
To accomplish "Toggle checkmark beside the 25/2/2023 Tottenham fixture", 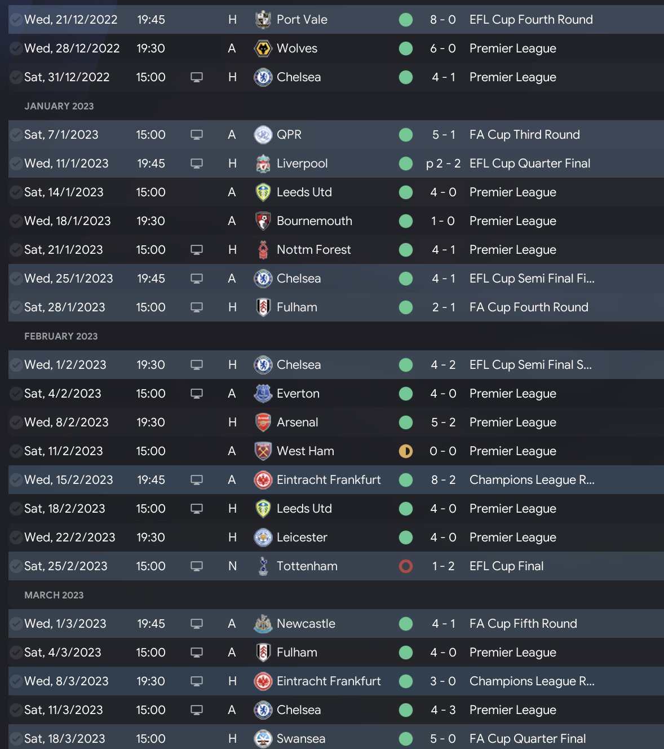I will 16,566.
